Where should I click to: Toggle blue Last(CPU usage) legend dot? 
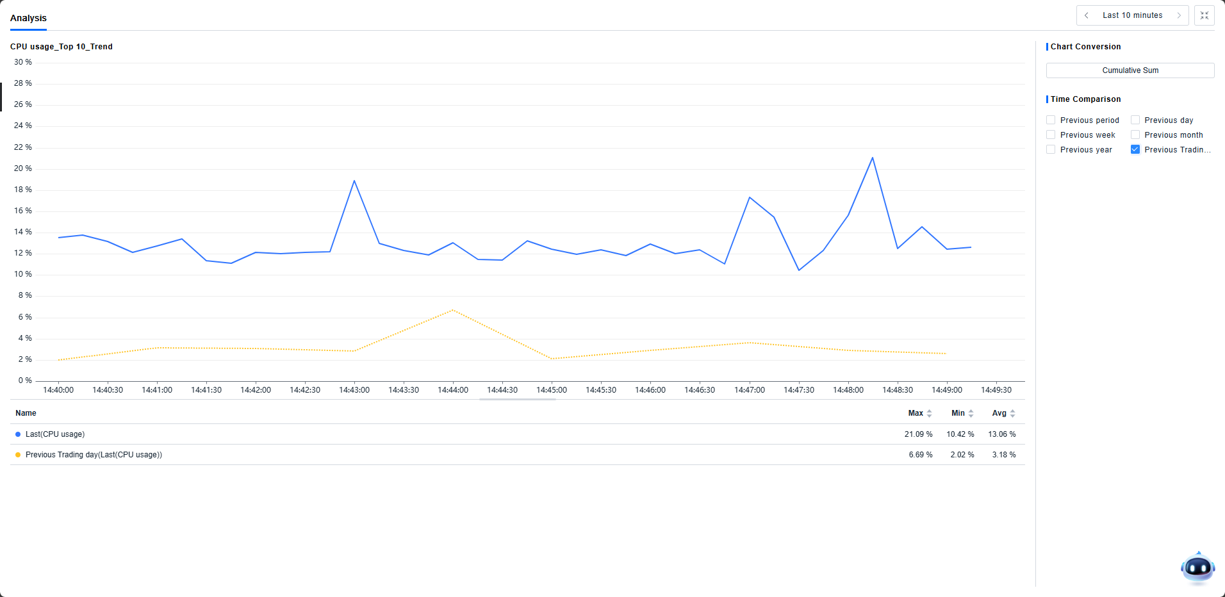coord(18,434)
